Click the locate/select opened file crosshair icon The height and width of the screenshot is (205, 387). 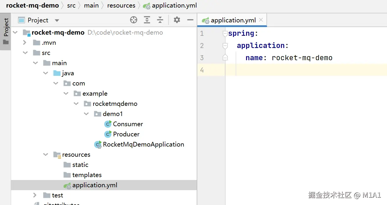[x=134, y=20]
